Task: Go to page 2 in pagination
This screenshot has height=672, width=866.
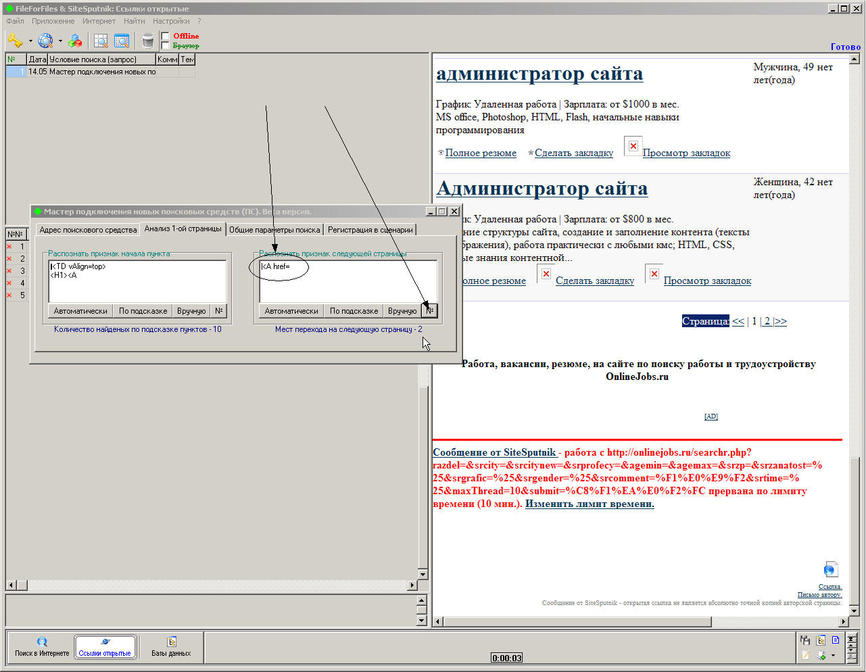Action: click(767, 321)
